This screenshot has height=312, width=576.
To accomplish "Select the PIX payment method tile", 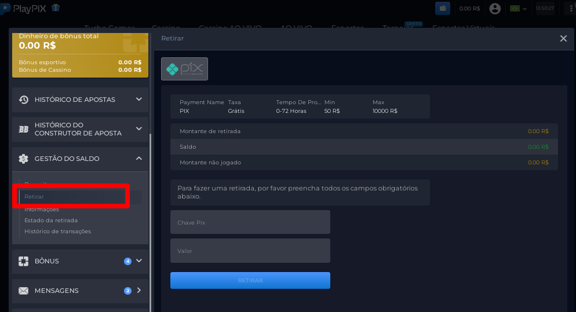I will click(184, 69).
